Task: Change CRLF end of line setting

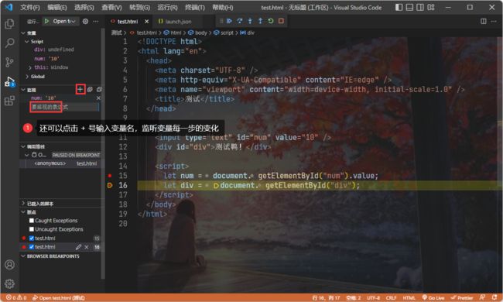Action: tap(391, 298)
